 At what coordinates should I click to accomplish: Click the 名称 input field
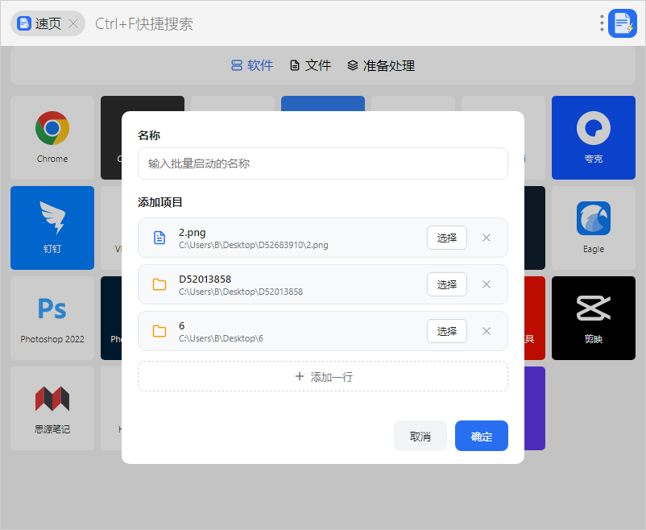(322, 164)
